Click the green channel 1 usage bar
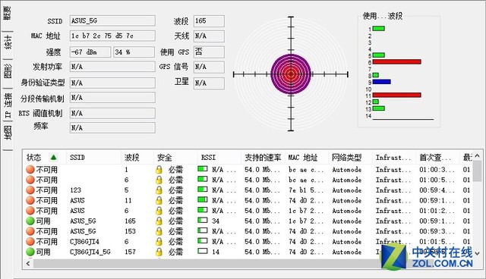 pyautogui.click(x=379, y=29)
